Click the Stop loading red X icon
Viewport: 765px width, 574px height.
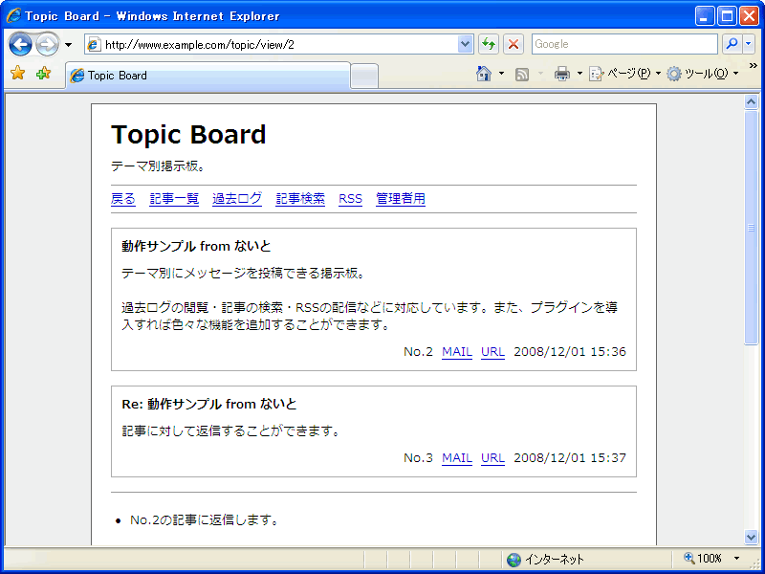[x=514, y=44]
